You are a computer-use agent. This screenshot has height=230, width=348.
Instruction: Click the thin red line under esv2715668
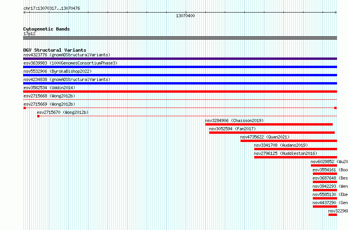pos(180,99)
